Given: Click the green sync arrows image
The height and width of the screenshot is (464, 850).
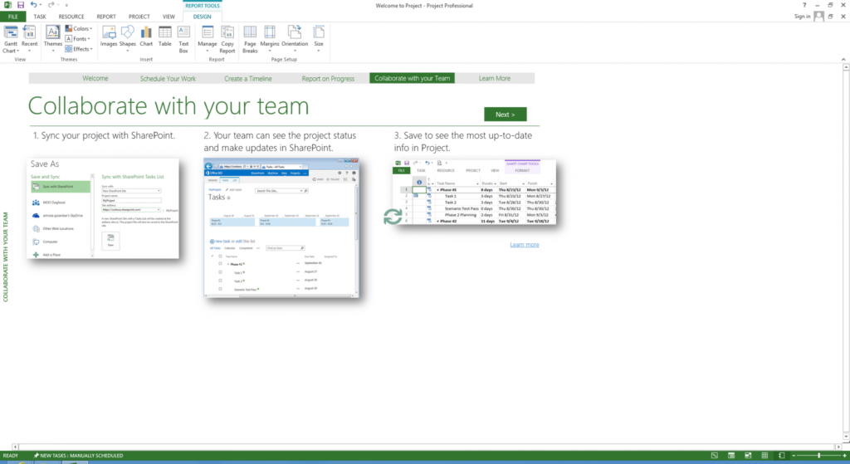Looking at the screenshot, I should click(393, 217).
